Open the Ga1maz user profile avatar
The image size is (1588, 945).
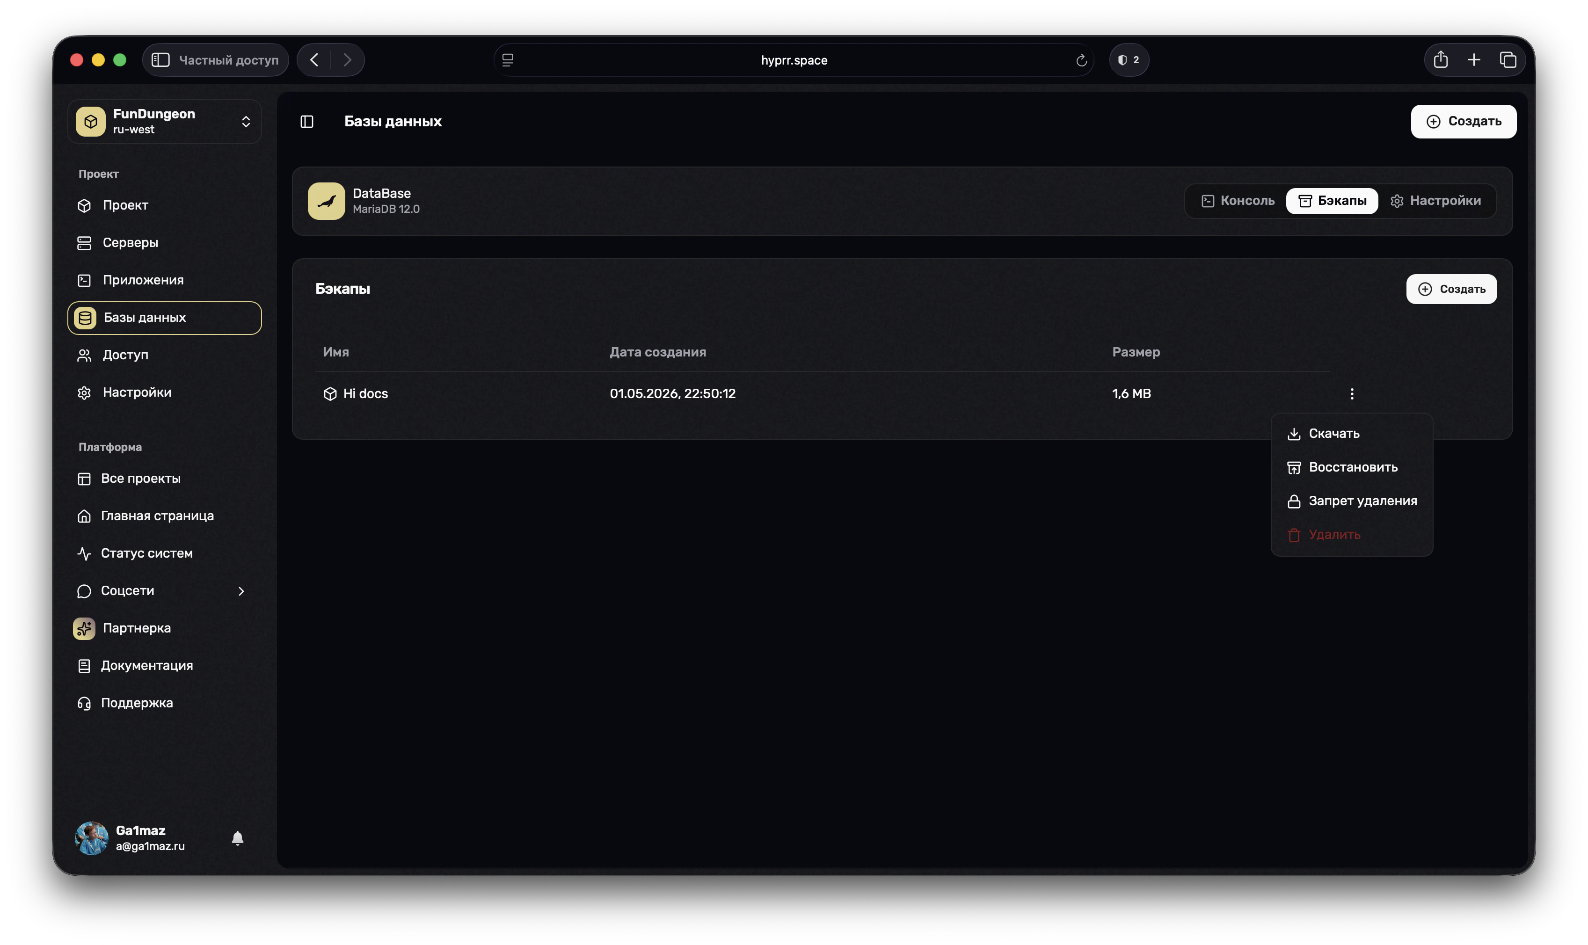click(91, 838)
